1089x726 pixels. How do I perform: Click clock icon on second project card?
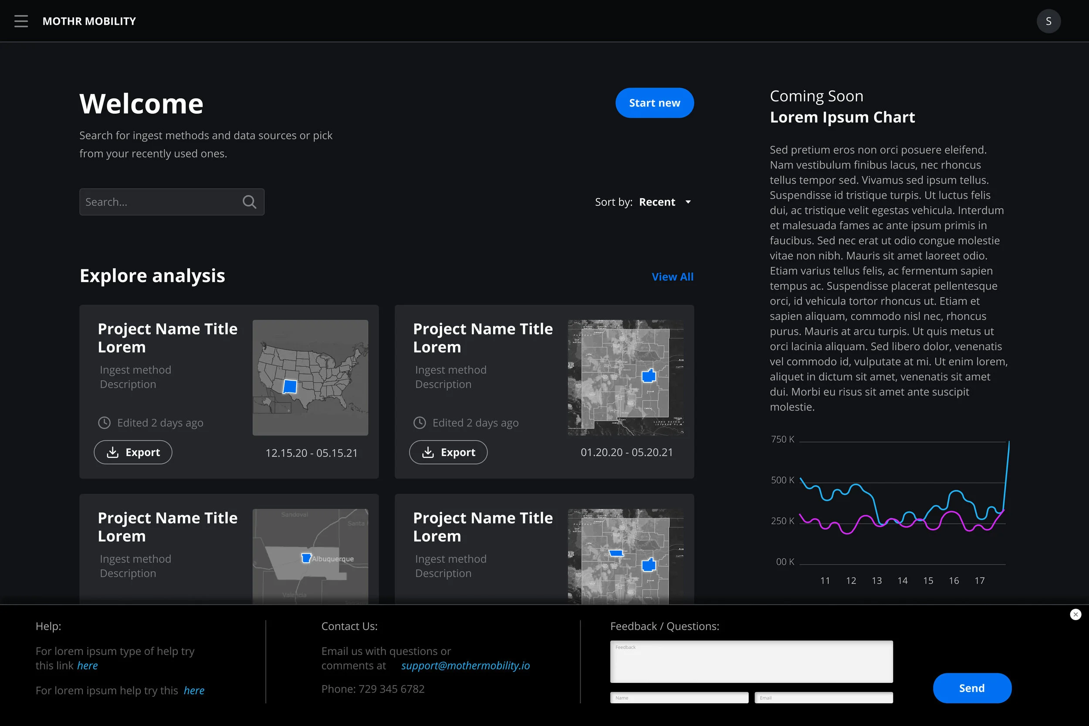[x=419, y=423]
